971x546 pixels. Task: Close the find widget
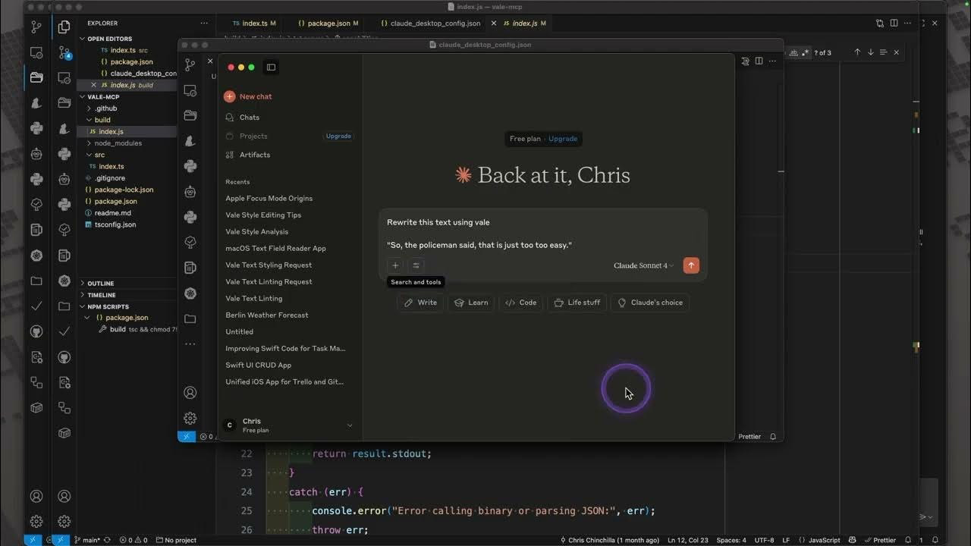tap(896, 52)
